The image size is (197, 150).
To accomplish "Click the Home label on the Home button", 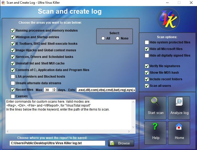I will (x=179, y=138).
